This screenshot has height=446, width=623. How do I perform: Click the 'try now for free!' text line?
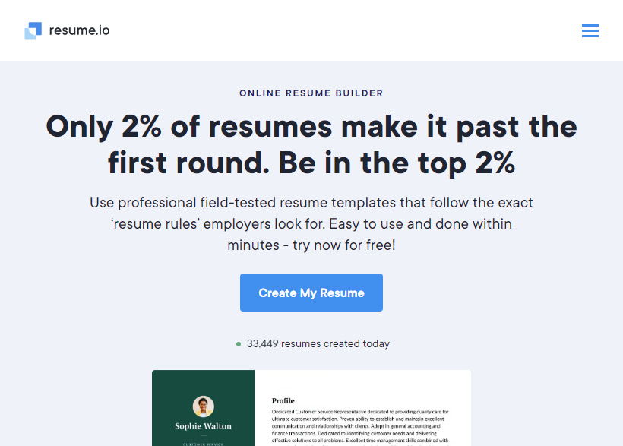pyautogui.click(x=311, y=245)
